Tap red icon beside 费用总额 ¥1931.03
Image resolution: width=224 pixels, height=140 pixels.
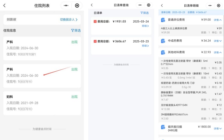point(95,21)
